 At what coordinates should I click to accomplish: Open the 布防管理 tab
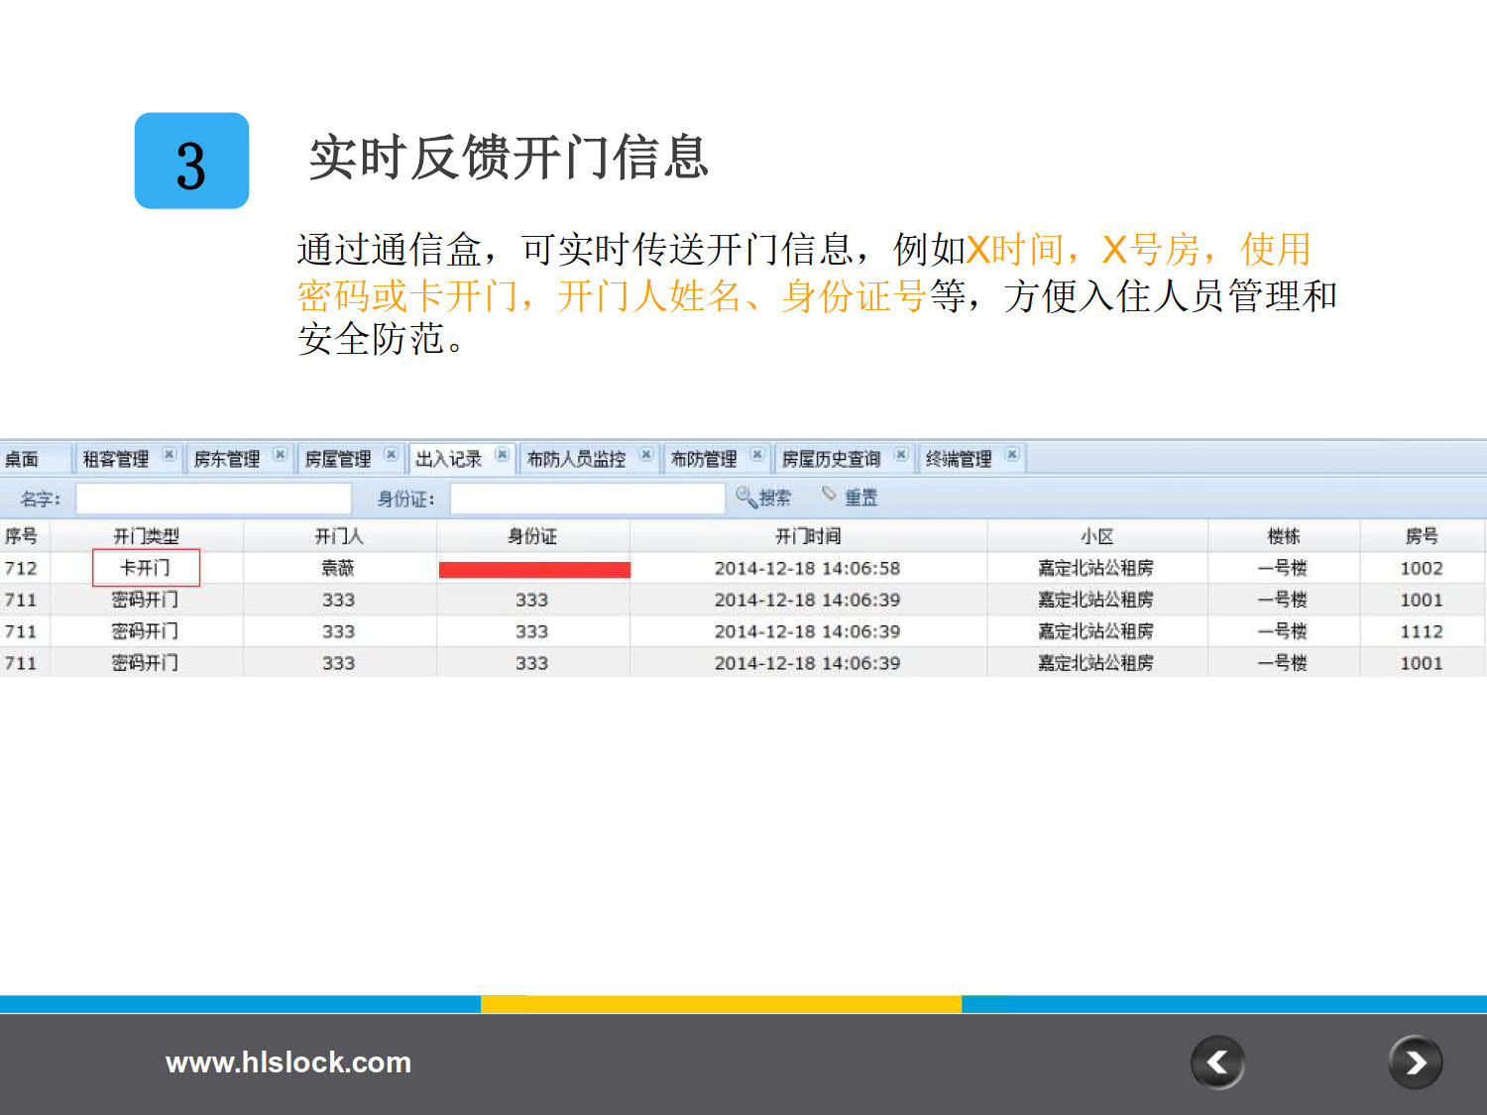[703, 459]
